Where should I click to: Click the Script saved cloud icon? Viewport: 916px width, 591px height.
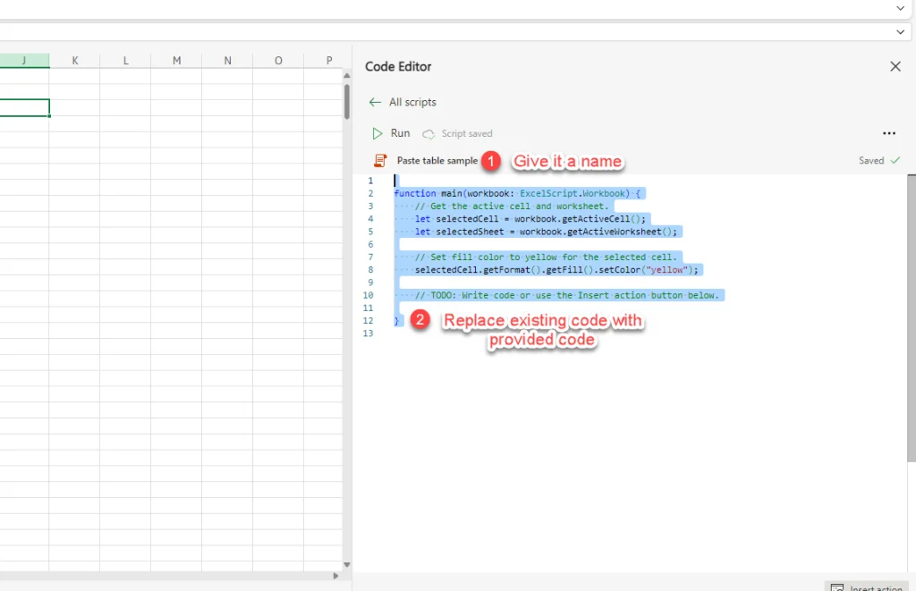(x=428, y=134)
